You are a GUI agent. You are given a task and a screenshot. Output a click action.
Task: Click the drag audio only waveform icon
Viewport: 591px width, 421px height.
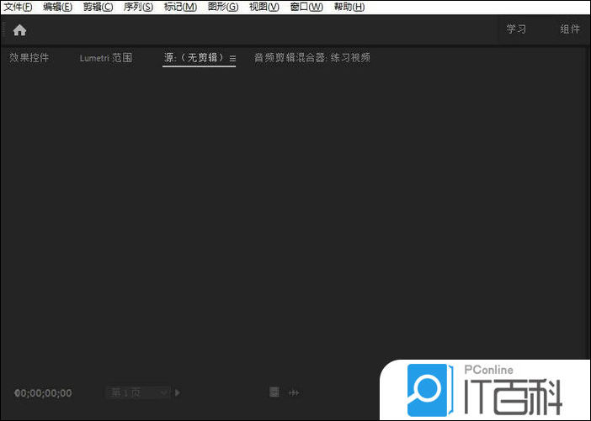coord(294,392)
